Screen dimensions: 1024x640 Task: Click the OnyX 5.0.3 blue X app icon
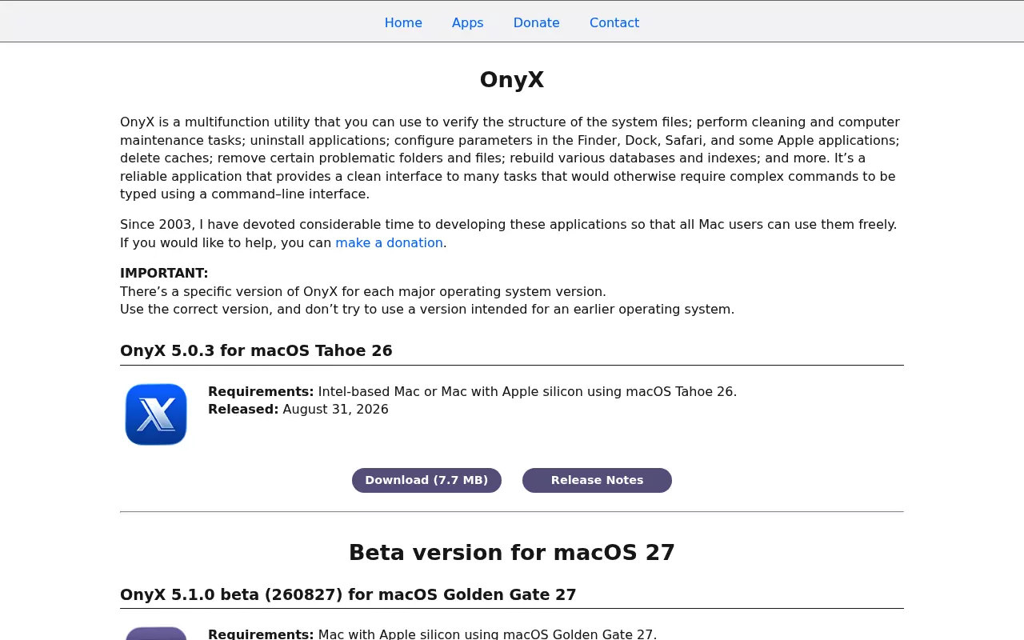[x=156, y=414]
